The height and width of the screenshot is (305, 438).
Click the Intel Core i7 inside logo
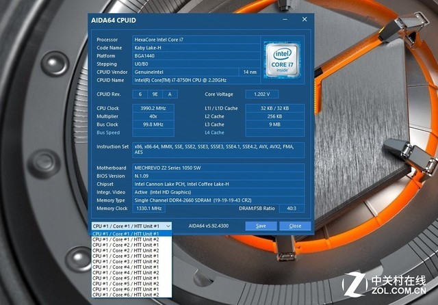click(282, 59)
